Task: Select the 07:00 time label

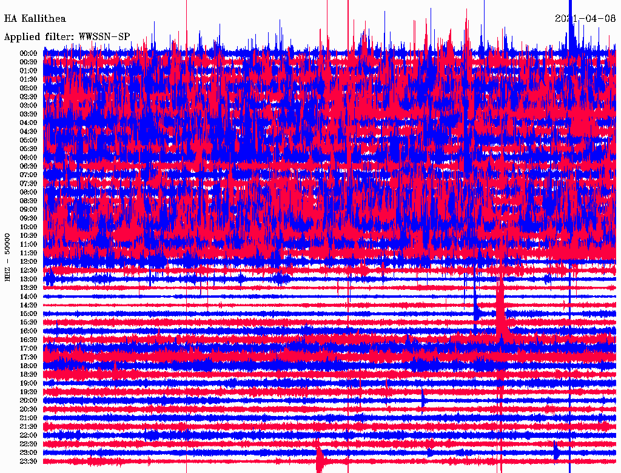Action: pyautogui.click(x=29, y=175)
